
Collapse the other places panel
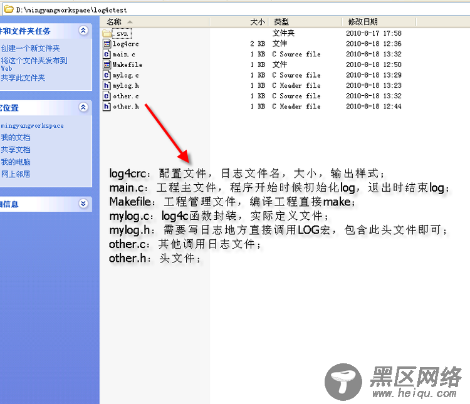pyautogui.click(x=83, y=107)
